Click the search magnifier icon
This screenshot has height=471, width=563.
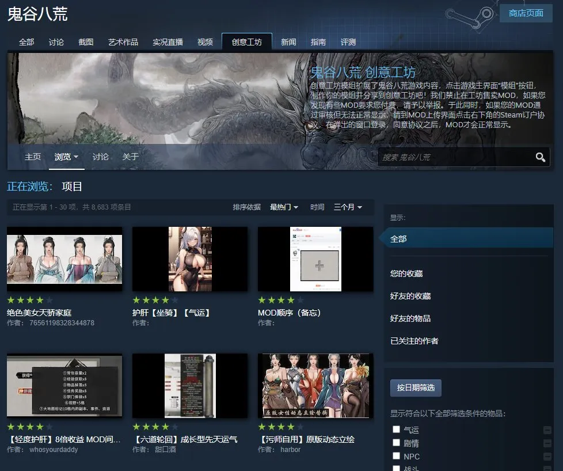[x=541, y=157]
